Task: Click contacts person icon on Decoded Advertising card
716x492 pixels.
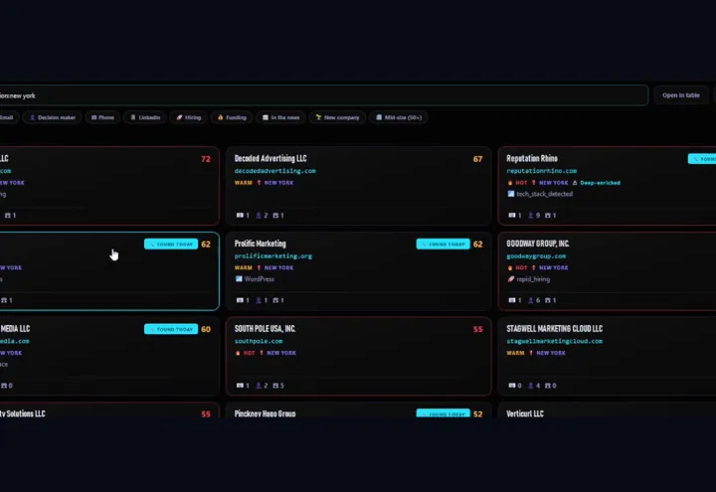Action: point(259,216)
